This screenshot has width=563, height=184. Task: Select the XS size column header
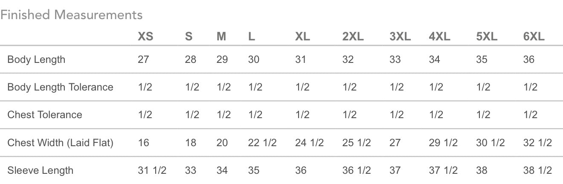(x=145, y=37)
